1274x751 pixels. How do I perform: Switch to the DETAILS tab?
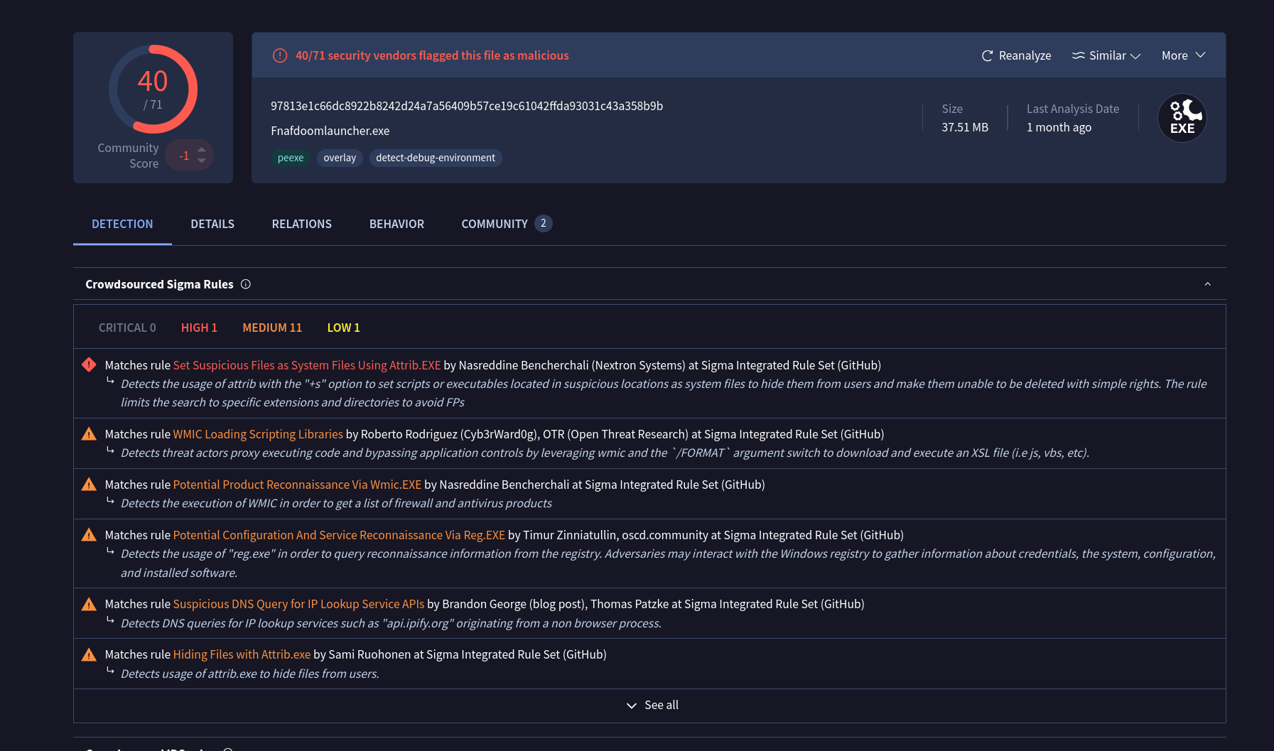click(x=212, y=224)
